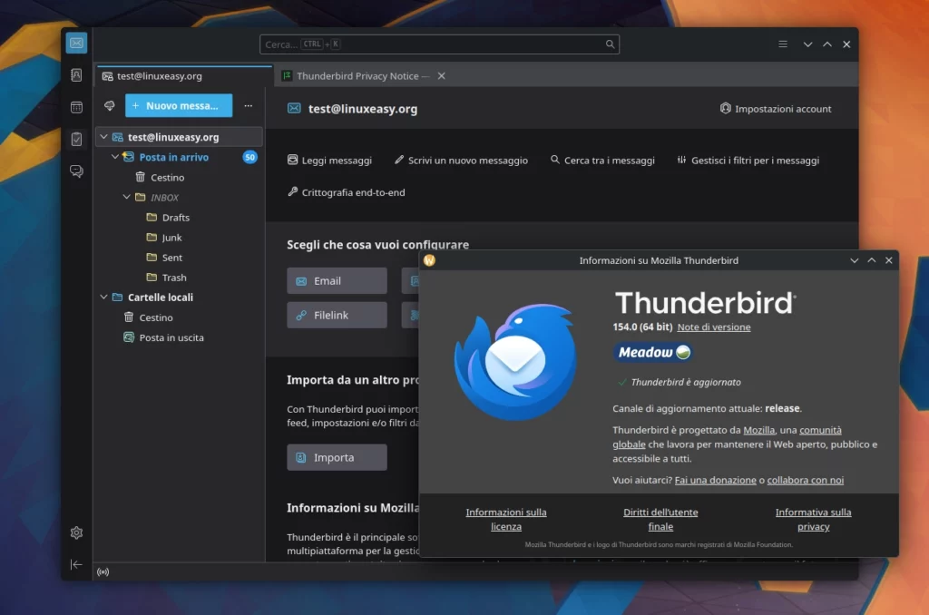This screenshot has height=615, width=929.
Task: Select the Drafts folder
Action: 176,218
